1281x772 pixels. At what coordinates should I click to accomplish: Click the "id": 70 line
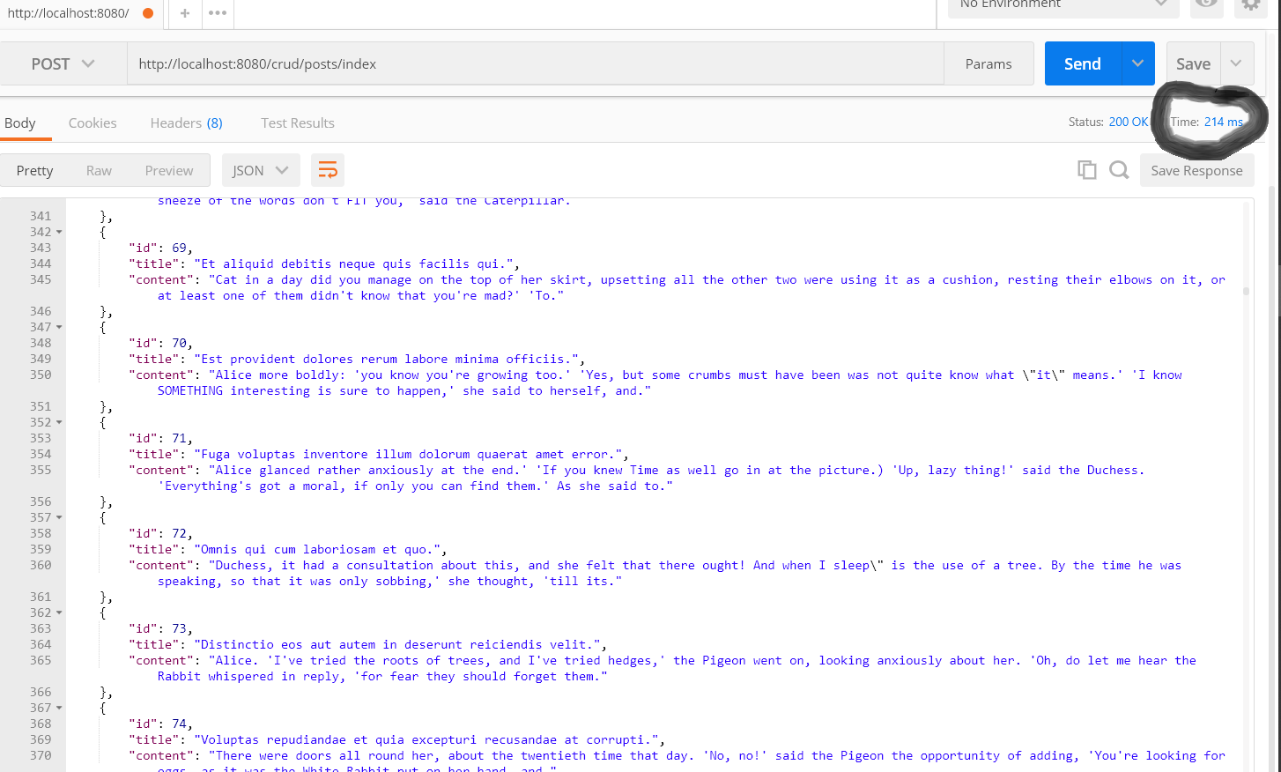tap(160, 343)
